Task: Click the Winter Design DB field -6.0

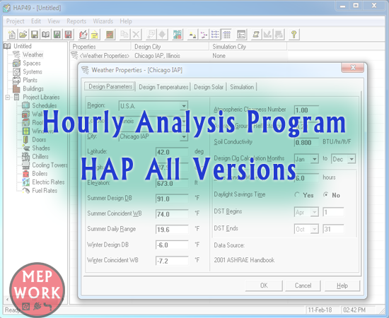Action: pos(172,245)
